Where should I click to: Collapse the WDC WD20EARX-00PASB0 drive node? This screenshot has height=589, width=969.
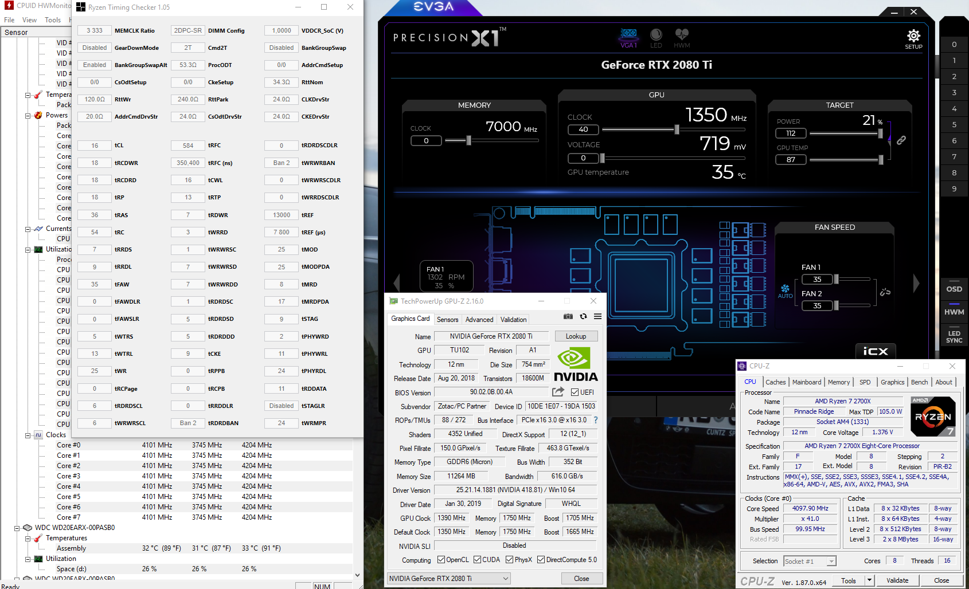click(x=17, y=528)
